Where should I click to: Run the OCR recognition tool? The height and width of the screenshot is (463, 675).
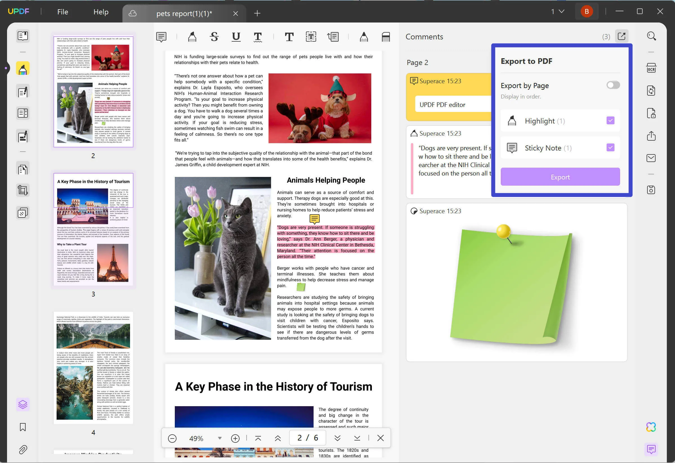point(651,68)
